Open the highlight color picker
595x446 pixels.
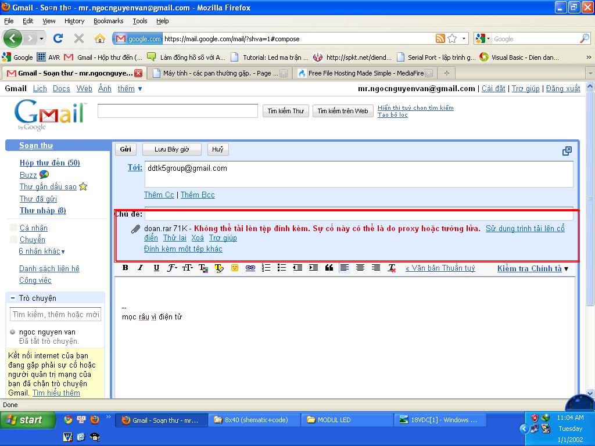[x=219, y=268]
